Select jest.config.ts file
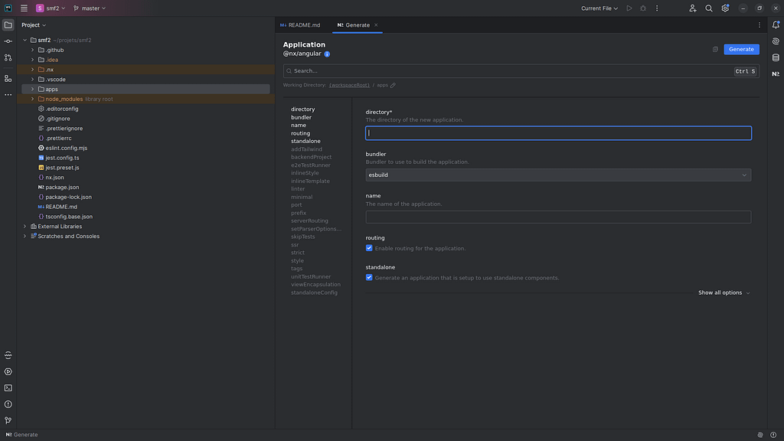784x441 pixels. 62,158
